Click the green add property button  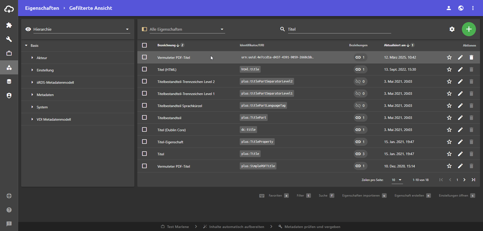469,29
